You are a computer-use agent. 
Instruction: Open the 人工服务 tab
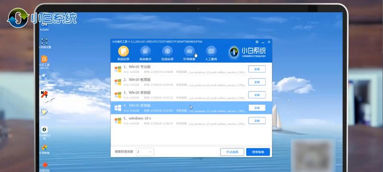(211, 53)
